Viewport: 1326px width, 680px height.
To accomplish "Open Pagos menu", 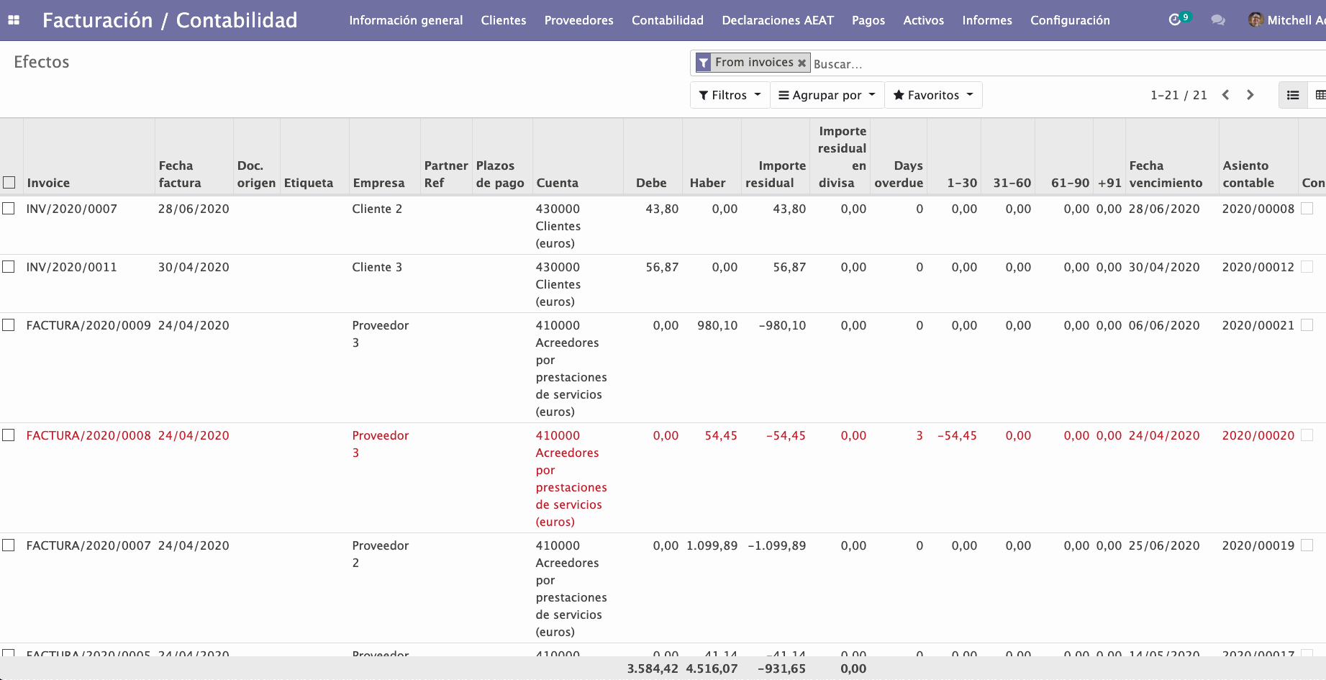I will point(868,20).
